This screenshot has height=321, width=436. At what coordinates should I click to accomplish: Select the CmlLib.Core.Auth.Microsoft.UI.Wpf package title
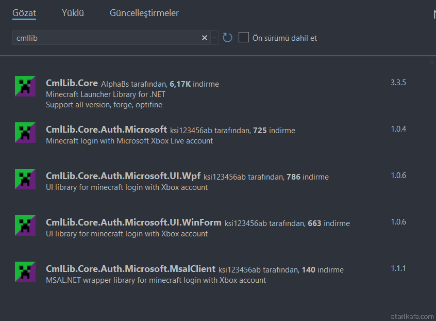123,176
